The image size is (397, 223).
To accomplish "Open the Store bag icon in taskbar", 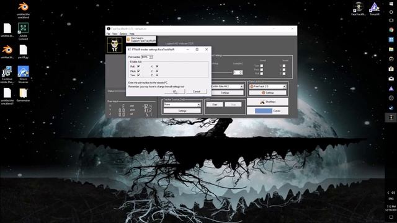I will [x=391, y=69].
